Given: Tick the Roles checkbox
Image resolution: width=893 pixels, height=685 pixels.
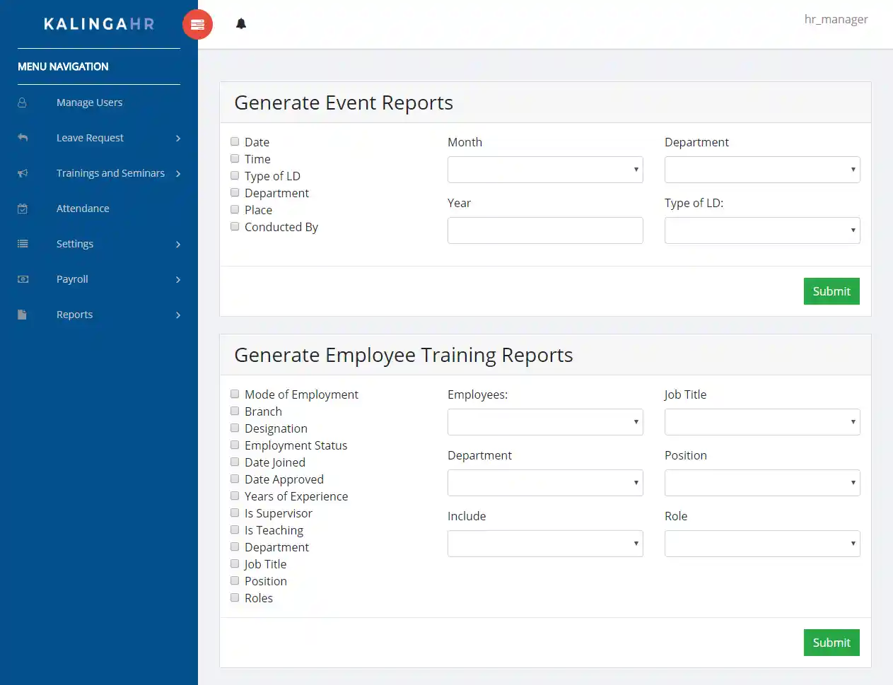Looking at the screenshot, I should coord(235,597).
